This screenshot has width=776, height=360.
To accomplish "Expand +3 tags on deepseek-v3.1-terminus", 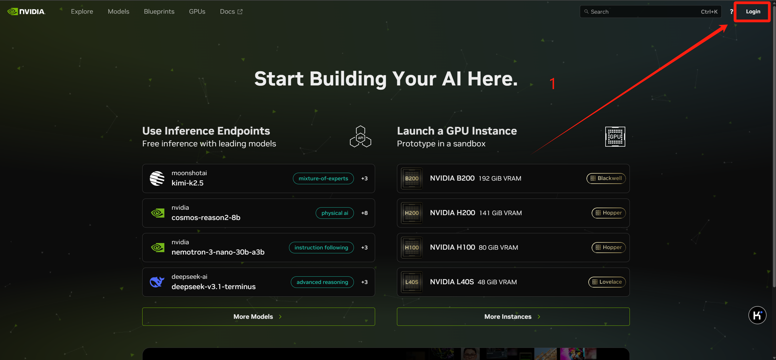I will pos(364,282).
